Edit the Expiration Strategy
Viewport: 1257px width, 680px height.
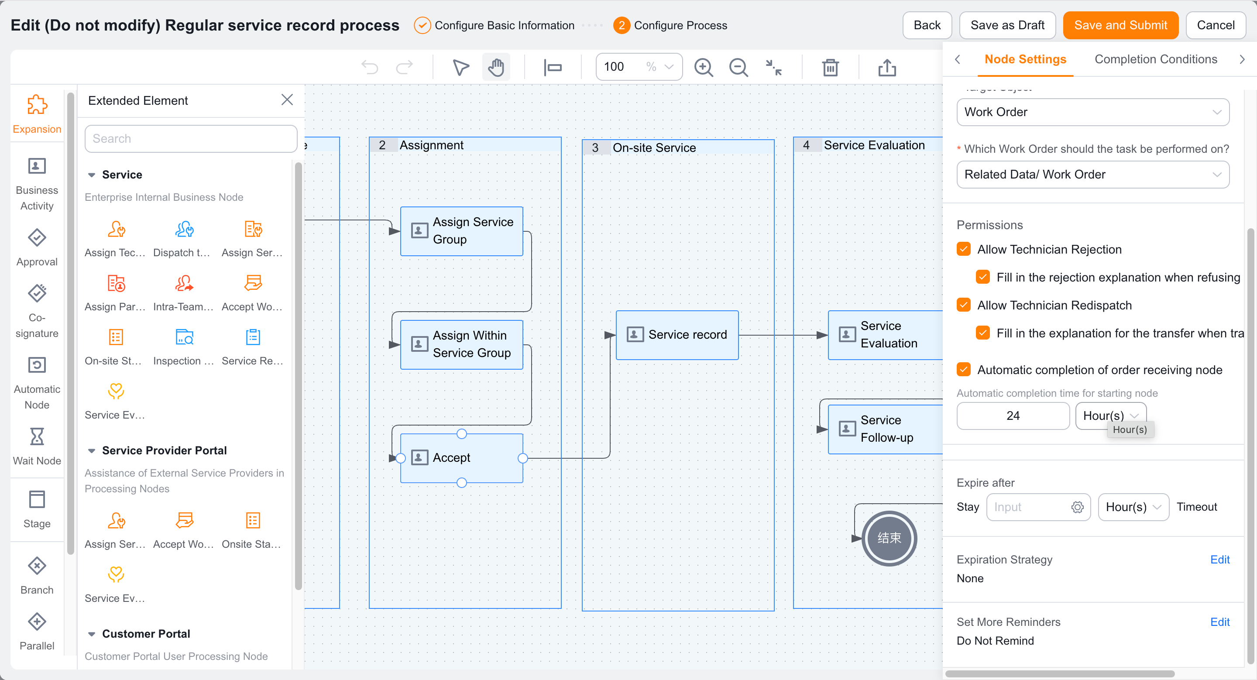pyautogui.click(x=1219, y=559)
